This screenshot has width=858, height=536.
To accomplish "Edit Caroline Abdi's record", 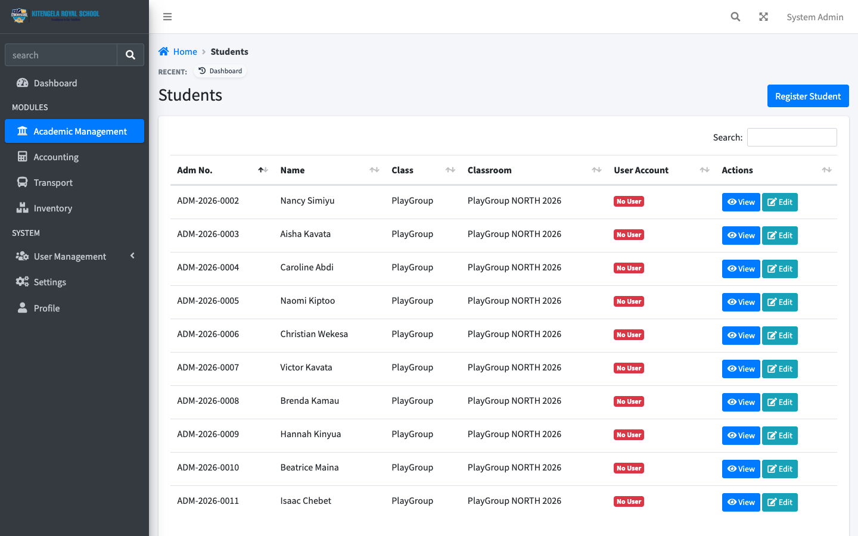I will pyautogui.click(x=779, y=269).
